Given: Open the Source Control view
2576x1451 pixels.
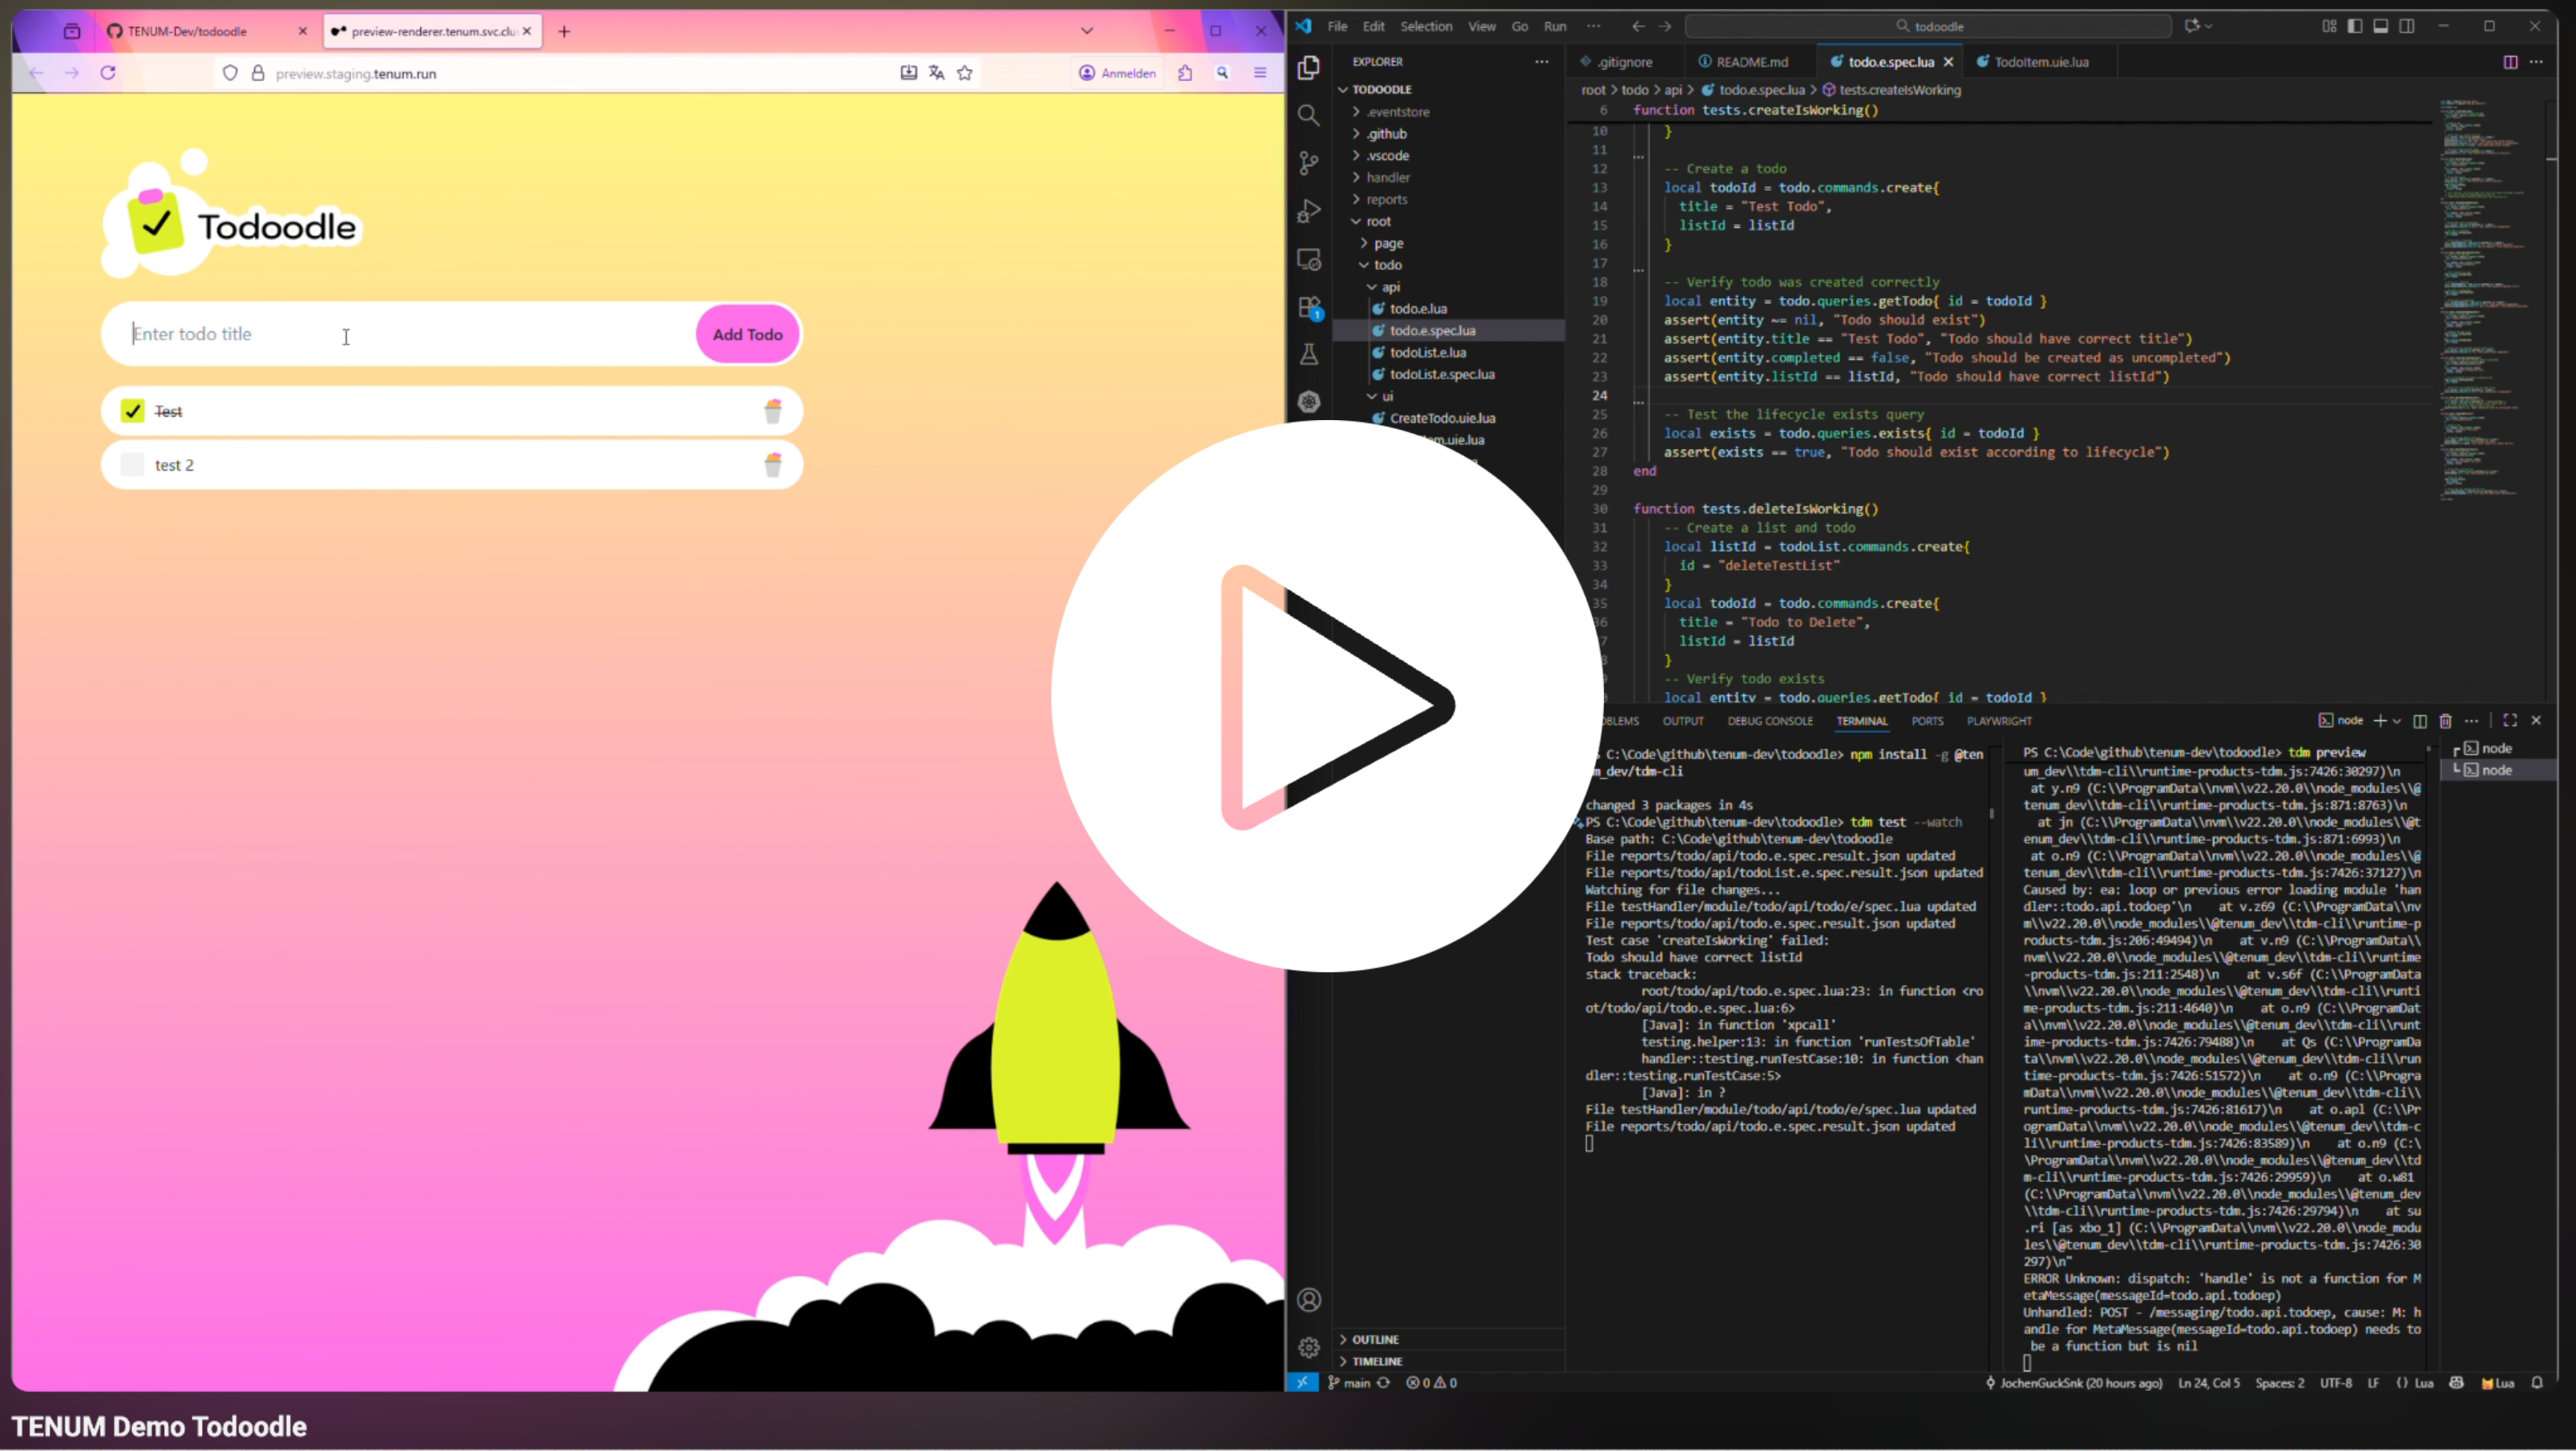Looking at the screenshot, I should point(1309,163).
